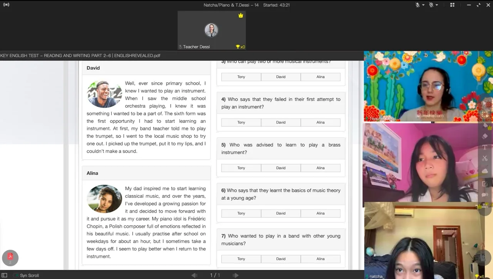Select the scissors tool in side toolbar
493x279 pixels.
point(485,159)
